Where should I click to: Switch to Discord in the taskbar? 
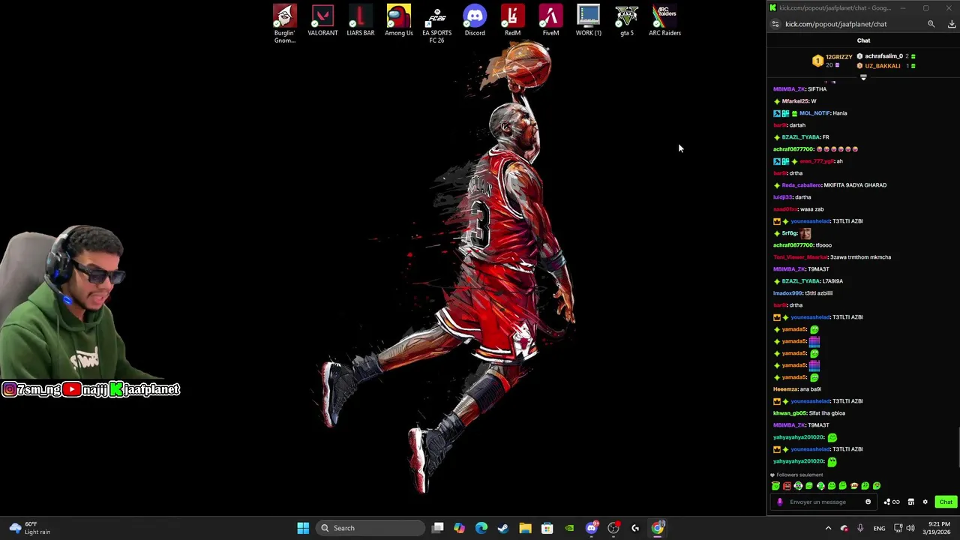coord(592,528)
